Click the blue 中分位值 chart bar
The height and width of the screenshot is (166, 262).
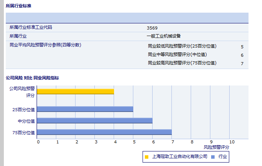95,120
